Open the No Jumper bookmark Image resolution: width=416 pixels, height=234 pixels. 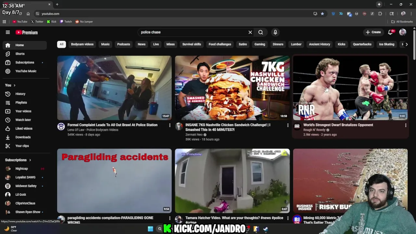[x=84, y=21]
